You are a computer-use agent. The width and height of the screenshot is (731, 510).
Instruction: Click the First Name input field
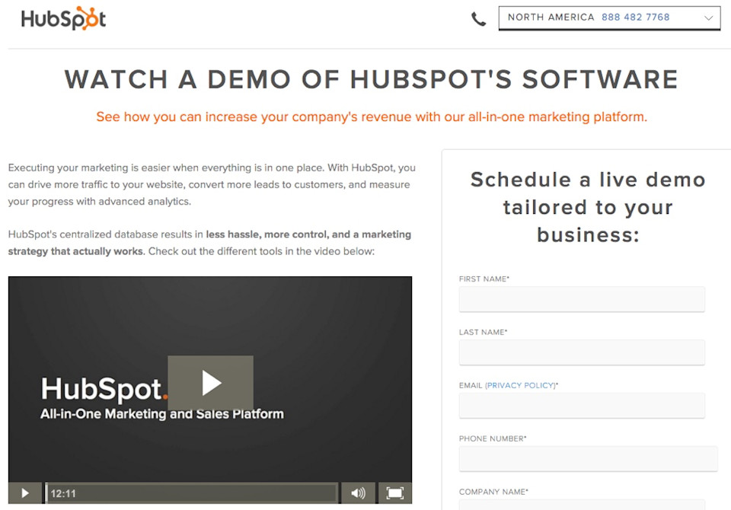click(582, 299)
